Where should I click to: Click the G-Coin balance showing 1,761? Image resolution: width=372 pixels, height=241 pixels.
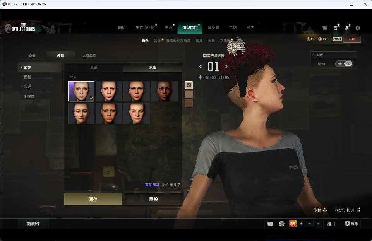(323, 39)
